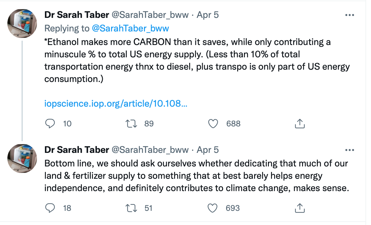Like the tweet with 688 likes
371x225 pixels.
[213, 124]
